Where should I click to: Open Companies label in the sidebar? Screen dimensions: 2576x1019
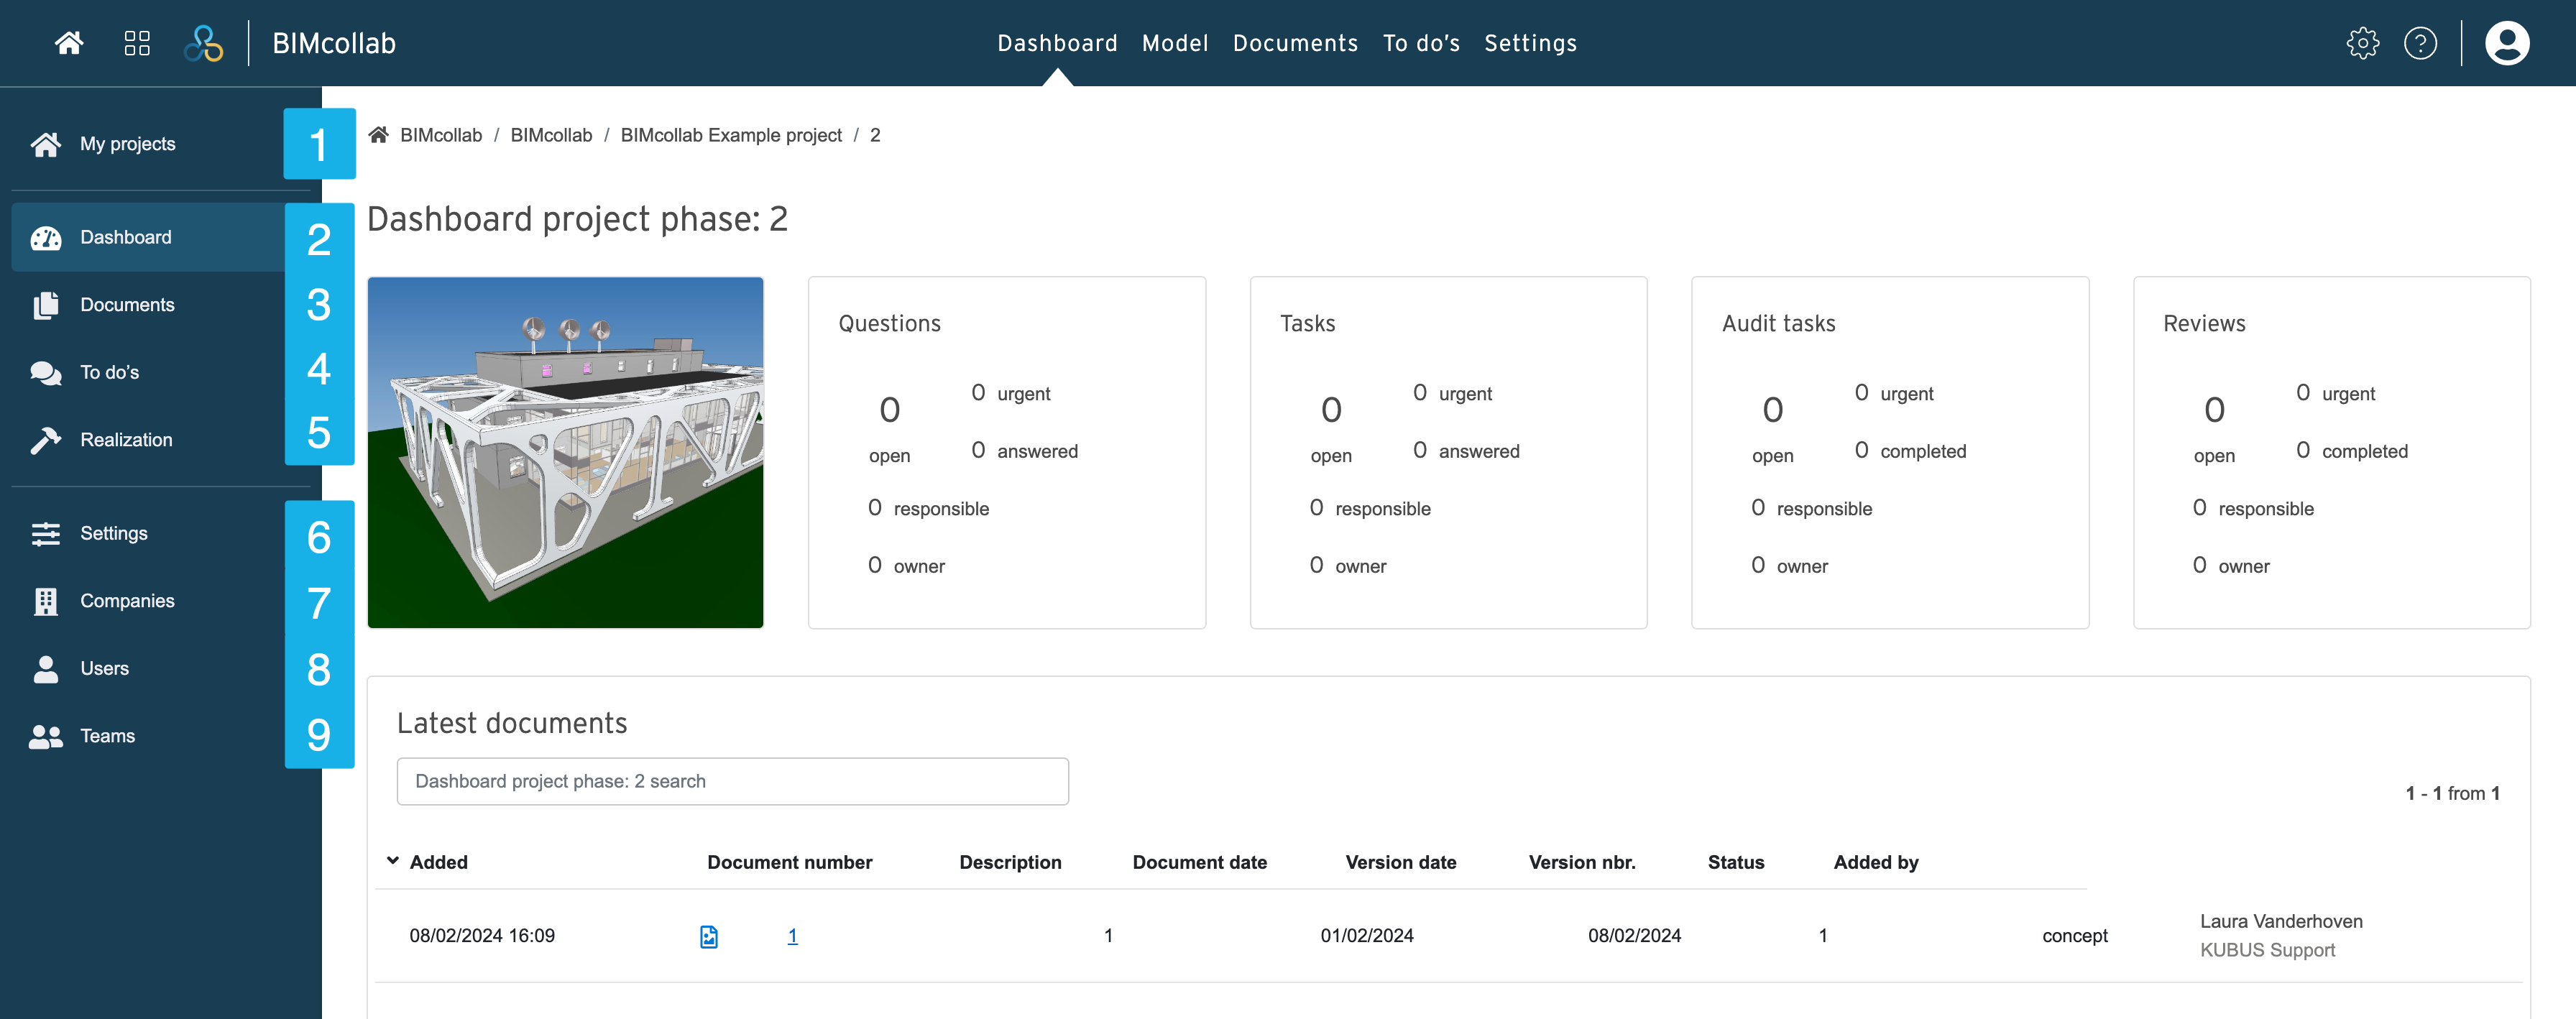[127, 601]
